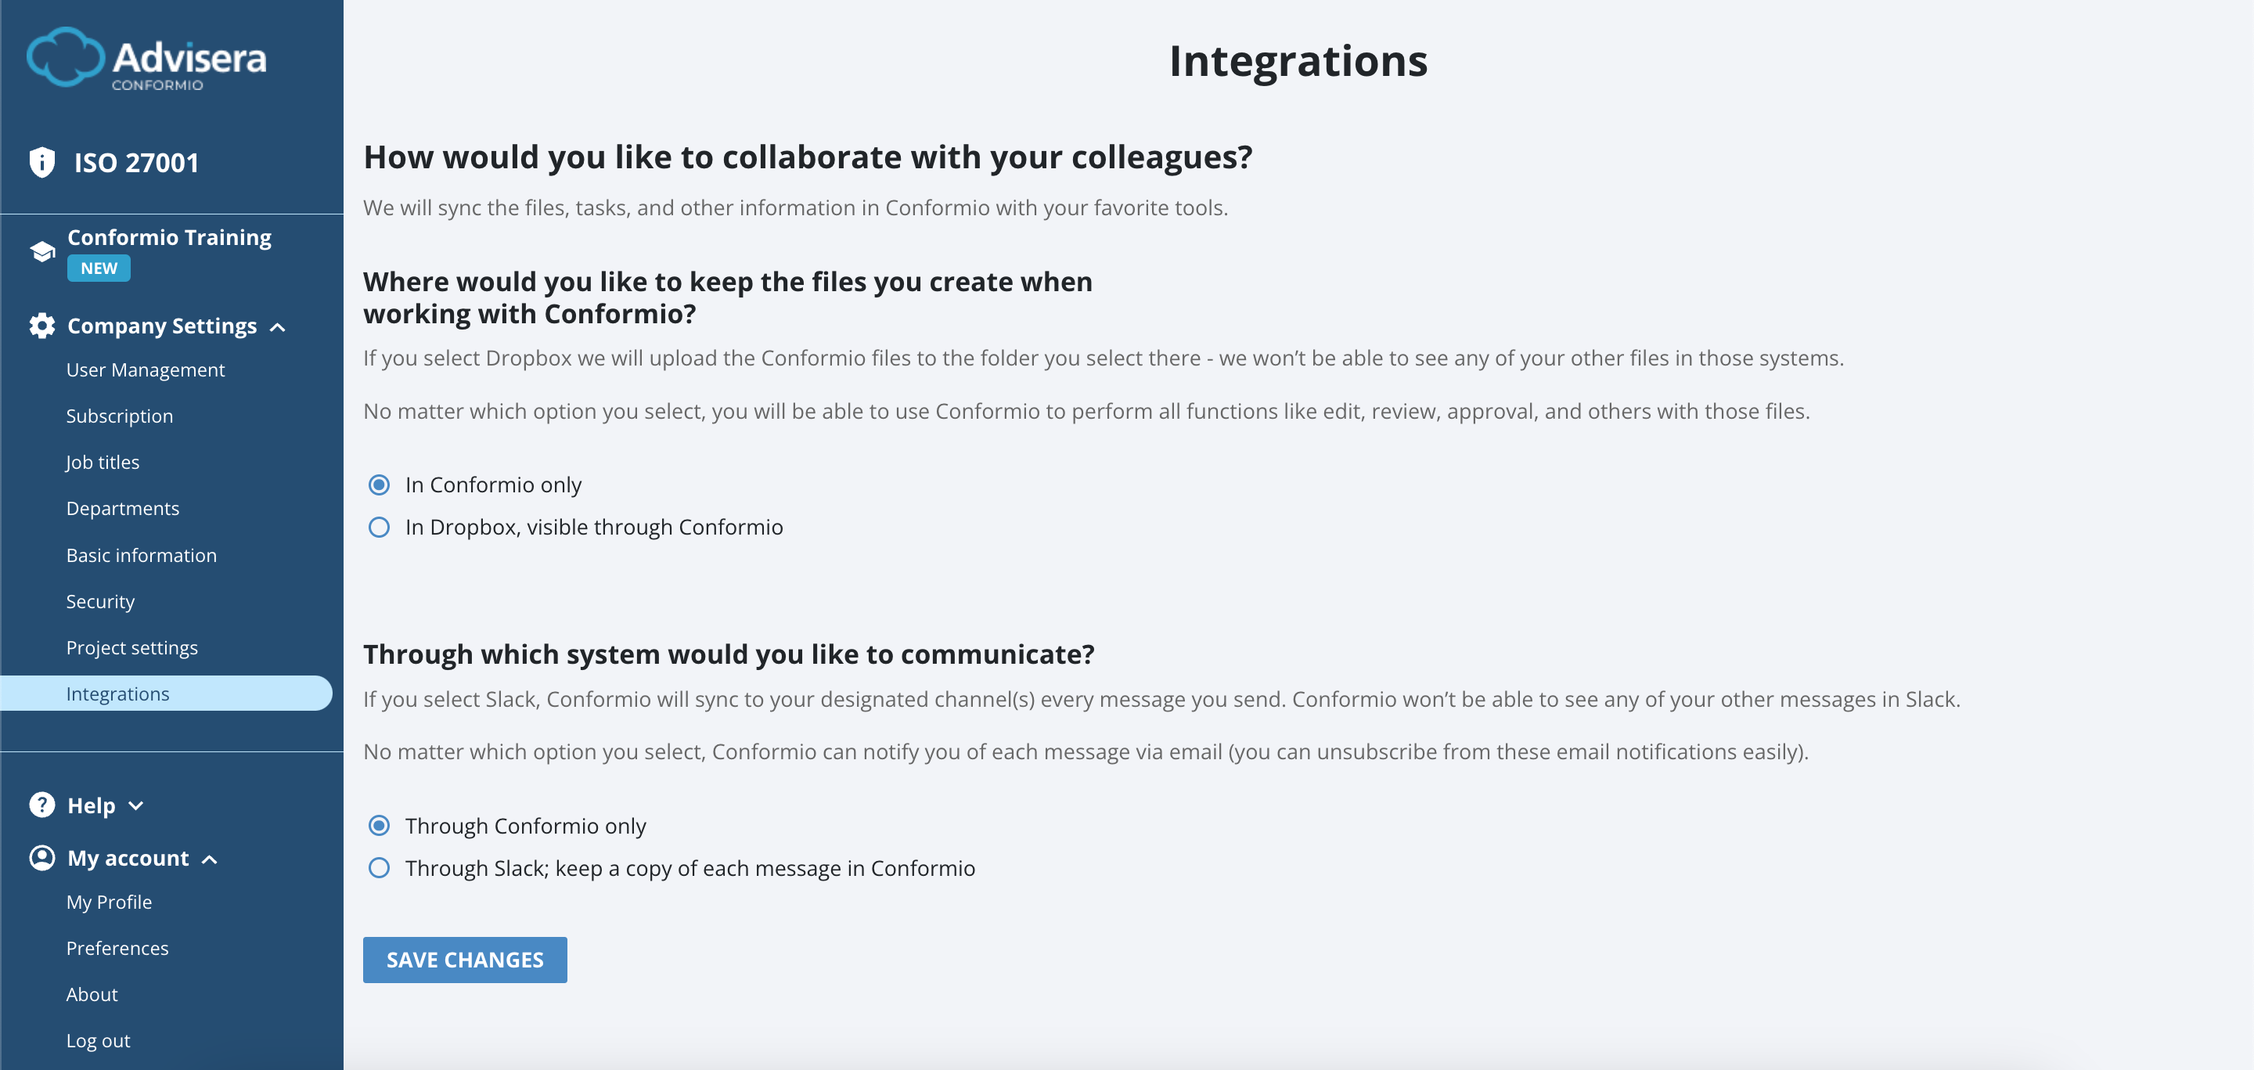Click the SAVE CHANGES button
Image resolution: width=2254 pixels, height=1070 pixels.
(465, 960)
